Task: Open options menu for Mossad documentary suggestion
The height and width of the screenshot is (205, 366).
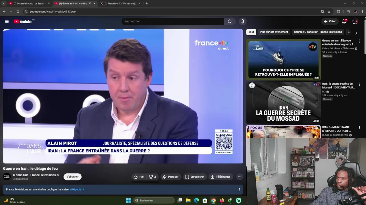Action: 359,84
